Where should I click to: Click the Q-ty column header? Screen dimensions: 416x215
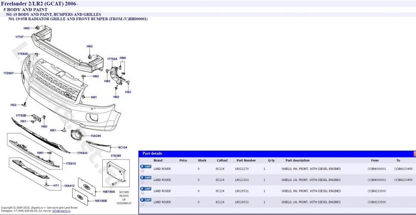click(272, 160)
